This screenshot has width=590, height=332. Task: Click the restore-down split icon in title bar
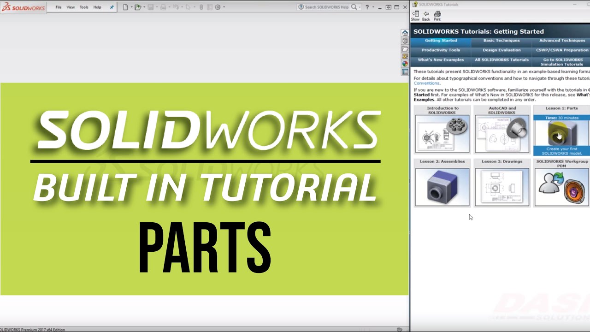point(388,7)
